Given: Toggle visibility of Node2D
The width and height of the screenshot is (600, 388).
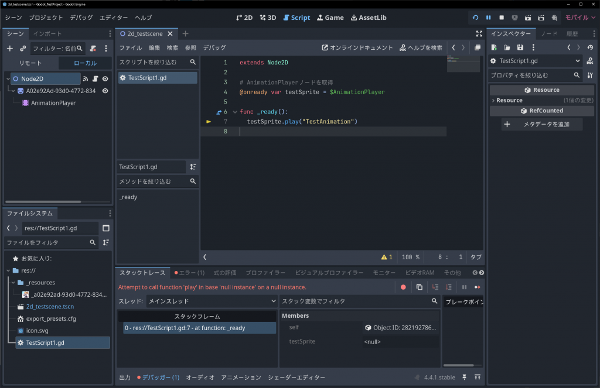Looking at the screenshot, I should 105,78.
